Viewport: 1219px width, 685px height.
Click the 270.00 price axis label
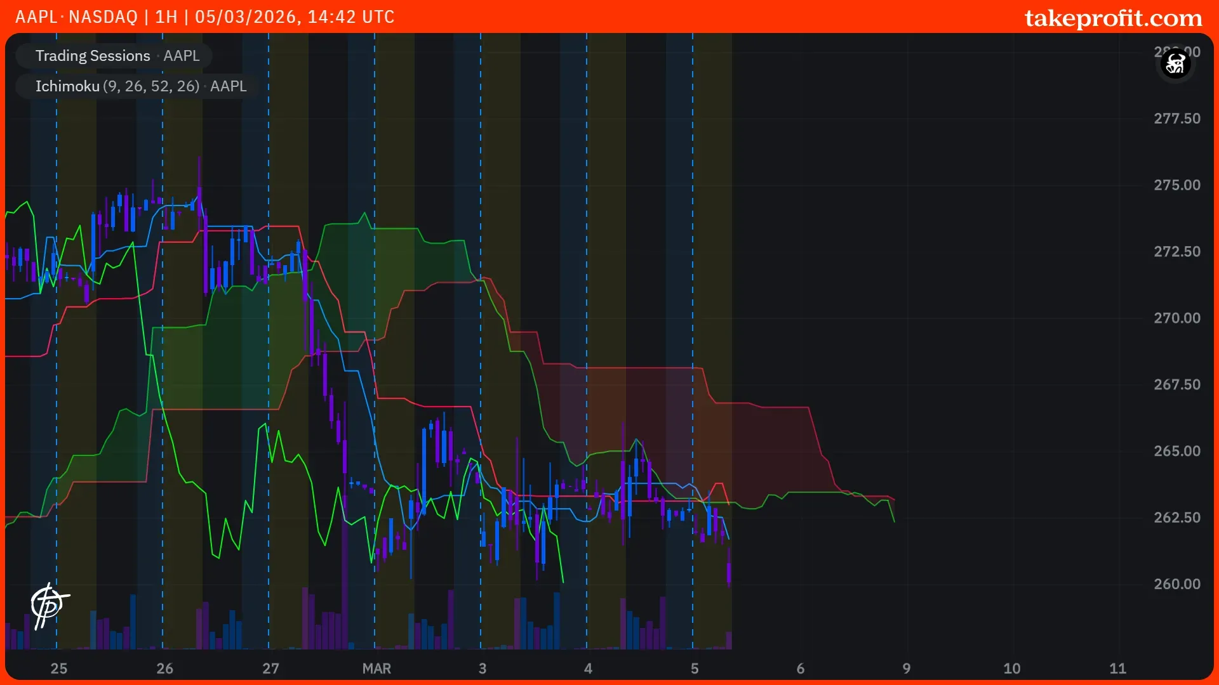click(x=1176, y=318)
